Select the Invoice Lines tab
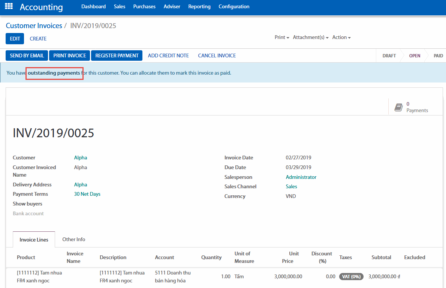Image resolution: width=446 pixels, height=288 pixels. [x=34, y=240]
